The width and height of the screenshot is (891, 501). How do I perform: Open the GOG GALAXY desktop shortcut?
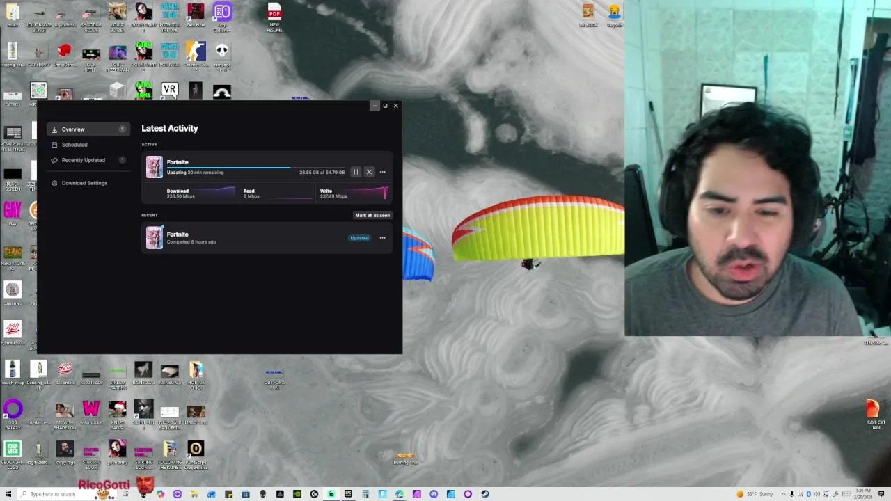[13, 415]
